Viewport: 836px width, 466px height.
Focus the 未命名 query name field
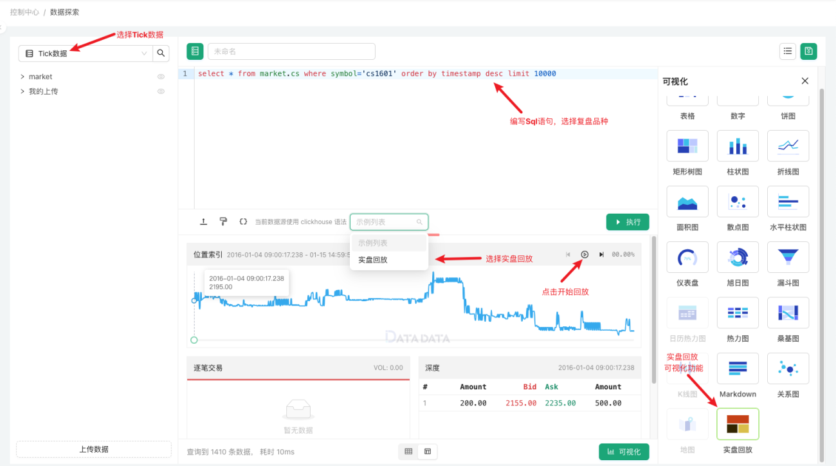[x=291, y=51]
